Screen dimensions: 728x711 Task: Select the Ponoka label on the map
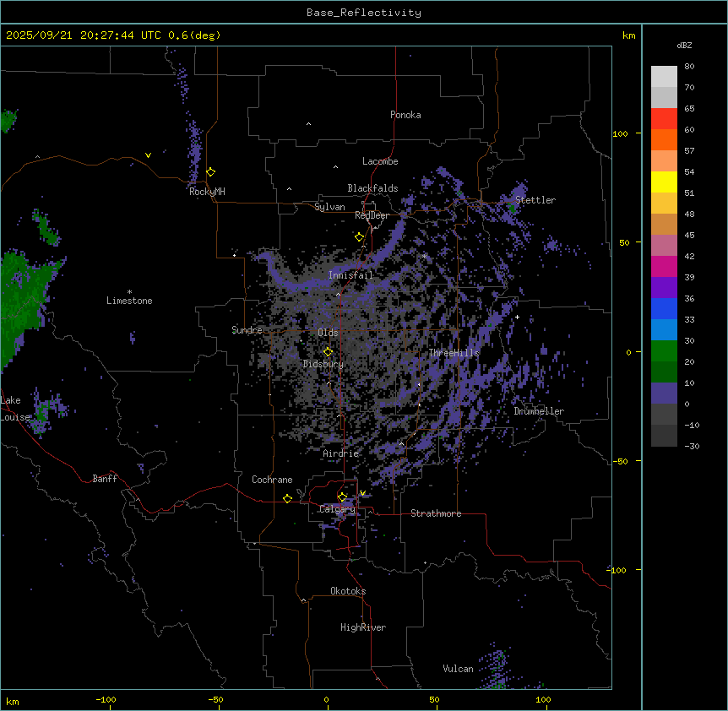point(405,115)
